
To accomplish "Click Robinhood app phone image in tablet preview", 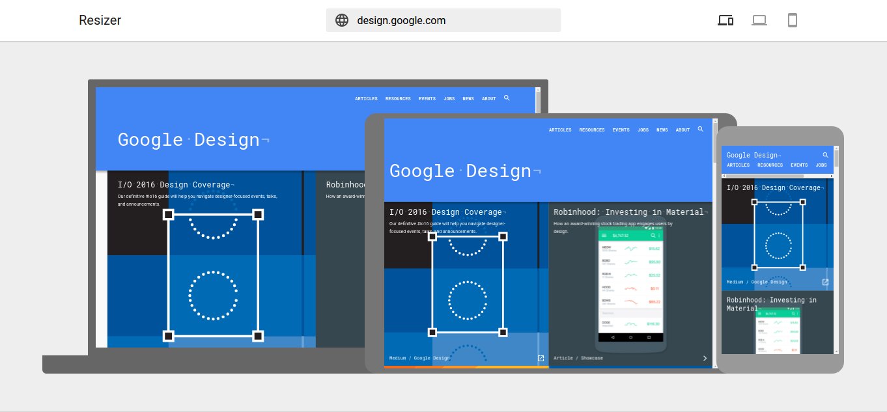I will (630, 286).
